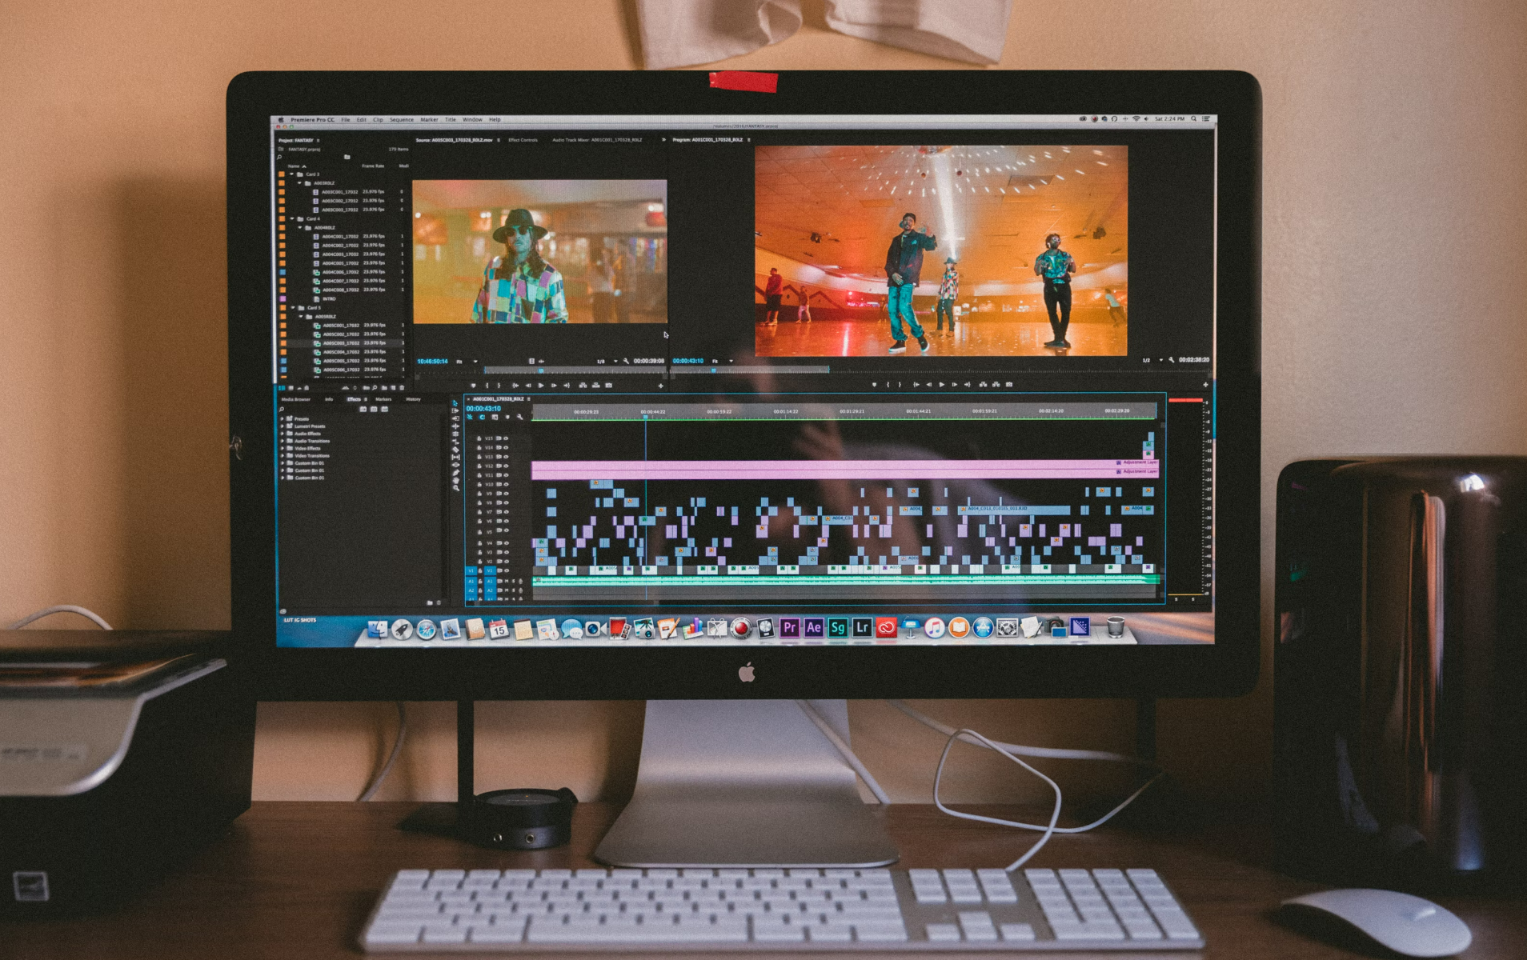This screenshot has width=1527, height=960.
Task: Open the Window menu
Action: (x=472, y=120)
